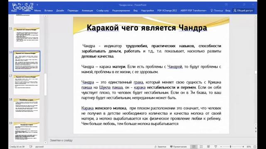Click bold text 'женского молока'
Image resolution: width=266 pixels, height=149 pixels.
[111, 108]
